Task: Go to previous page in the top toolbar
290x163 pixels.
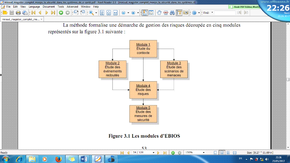Action: [40, 13]
